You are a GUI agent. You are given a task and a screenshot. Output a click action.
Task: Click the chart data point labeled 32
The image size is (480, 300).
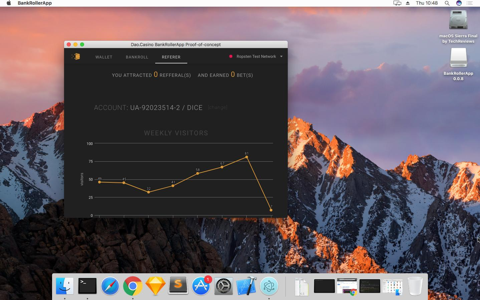click(149, 192)
